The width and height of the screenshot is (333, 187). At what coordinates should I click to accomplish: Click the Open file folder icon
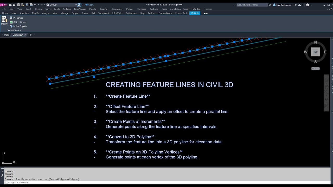click(14, 5)
